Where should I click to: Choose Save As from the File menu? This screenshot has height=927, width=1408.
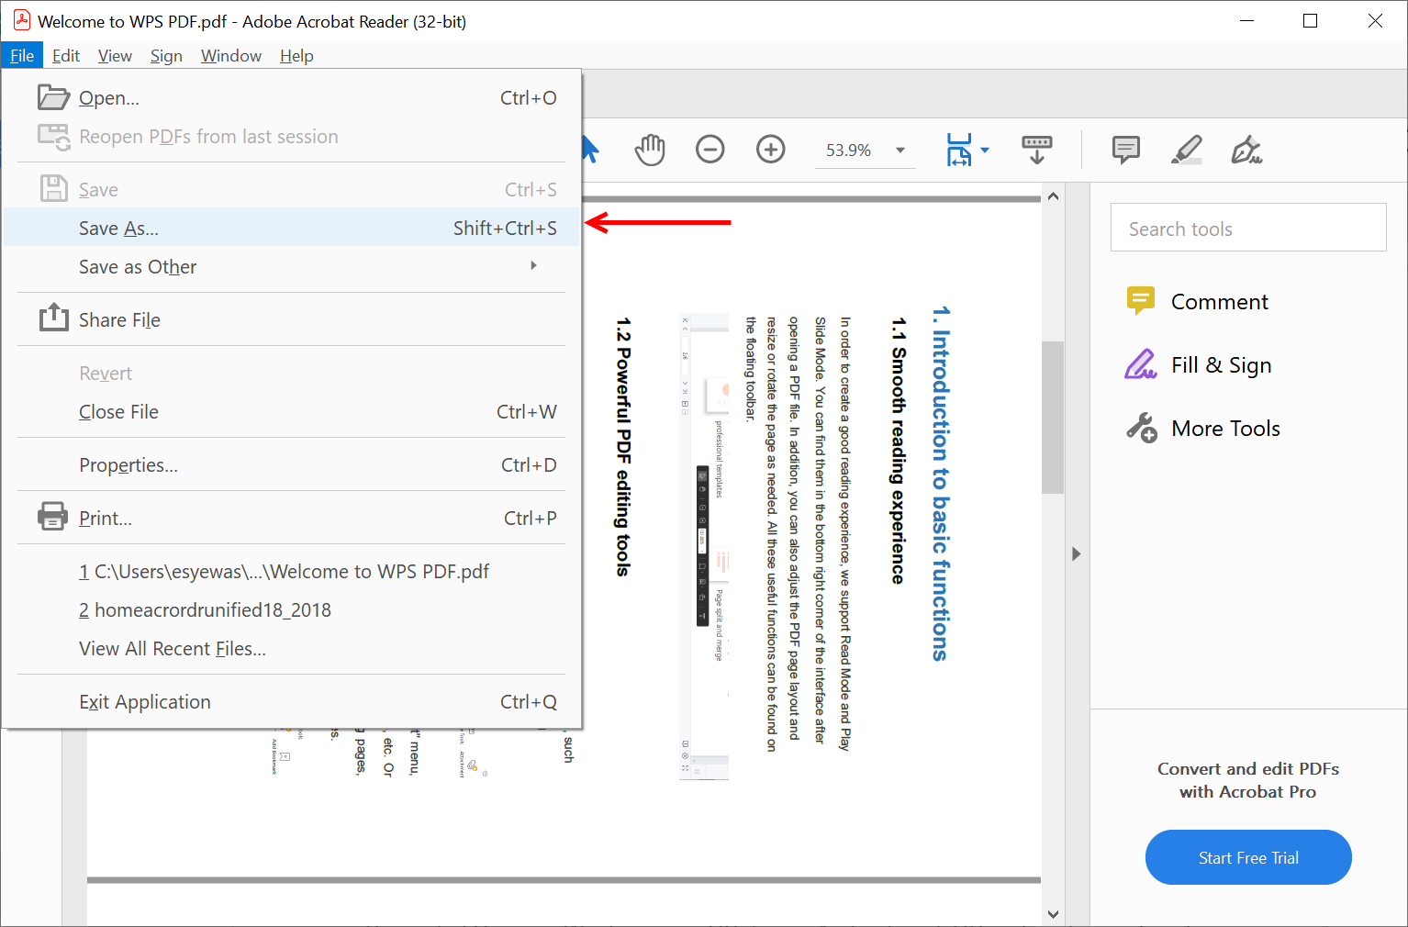point(119,228)
